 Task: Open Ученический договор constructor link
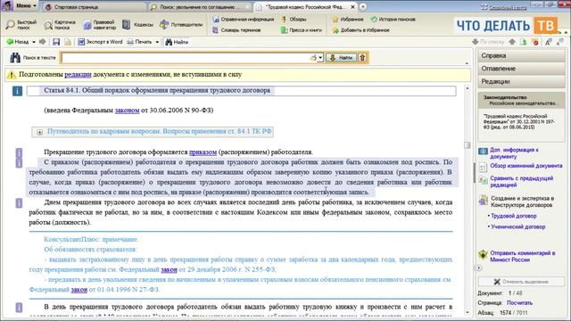(x=517, y=226)
